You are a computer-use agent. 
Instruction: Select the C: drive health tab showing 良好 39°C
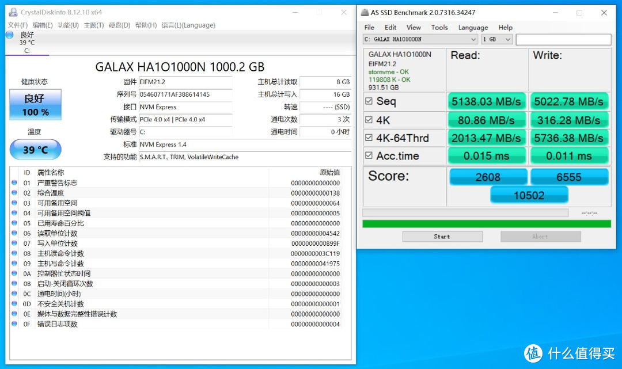(x=26, y=41)
